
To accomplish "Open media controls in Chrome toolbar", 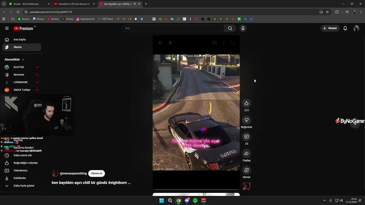I will (347, 12).
